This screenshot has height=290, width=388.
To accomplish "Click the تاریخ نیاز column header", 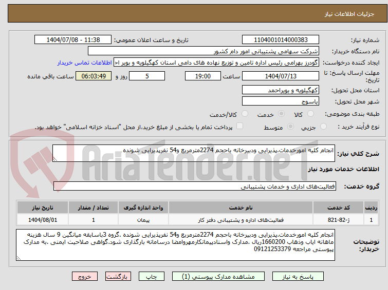I will pos(43,208).
